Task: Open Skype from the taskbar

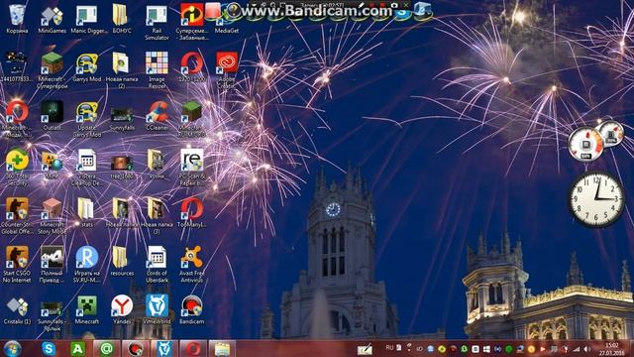Action: point(49,348)
